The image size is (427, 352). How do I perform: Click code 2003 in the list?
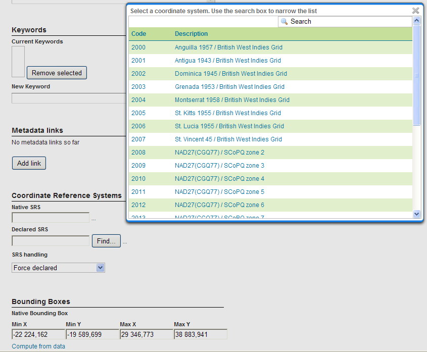(138, 86)
